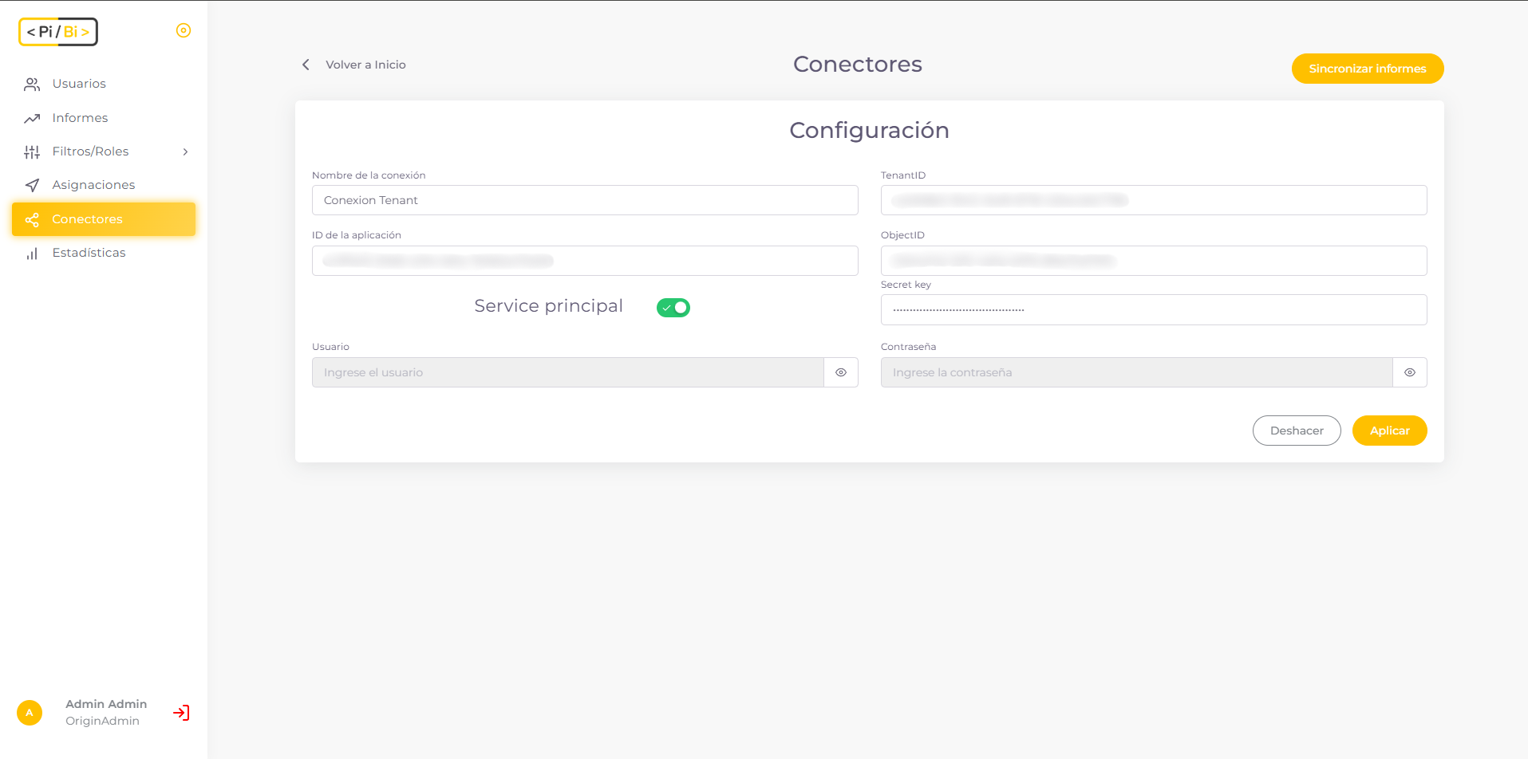Click the Estadísticas bar chart icon

point(32,254)
